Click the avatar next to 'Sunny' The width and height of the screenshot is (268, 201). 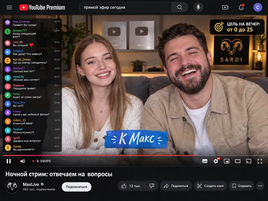click(8, 147)
